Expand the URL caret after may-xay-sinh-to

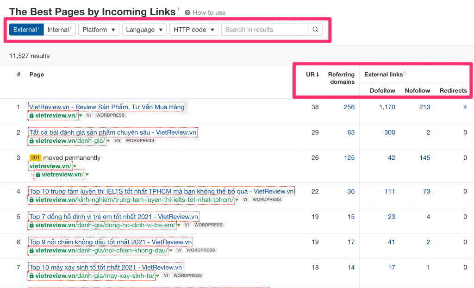click(x=157, y=276)
